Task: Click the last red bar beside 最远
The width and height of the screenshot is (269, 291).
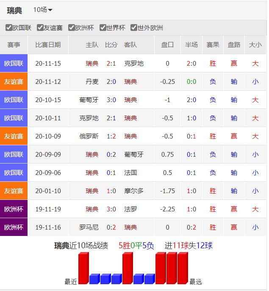Action: pos(183,269)
